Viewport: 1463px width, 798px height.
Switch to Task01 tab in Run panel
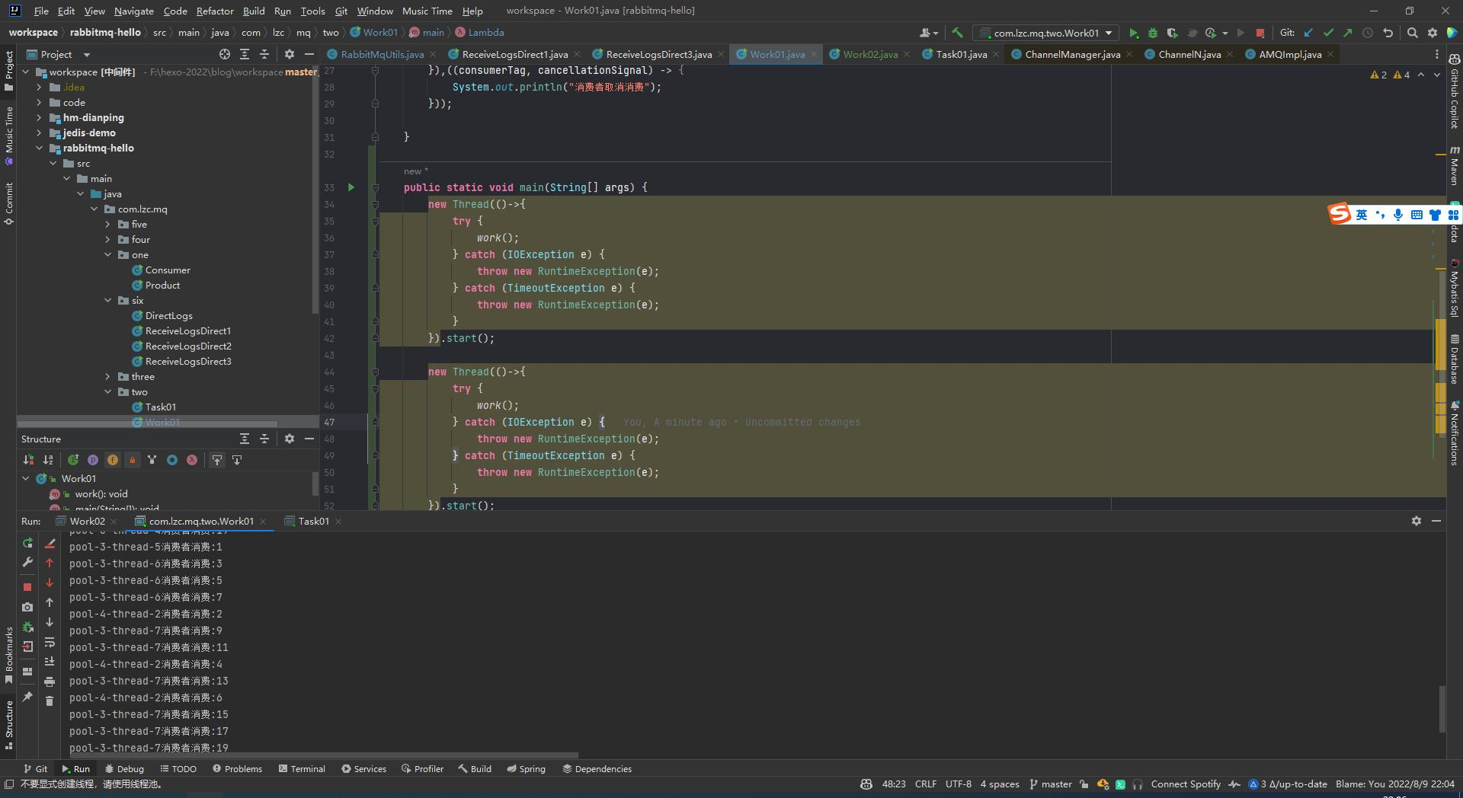tap(313, 521)
